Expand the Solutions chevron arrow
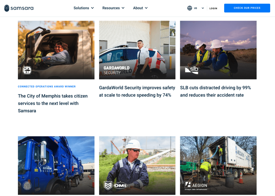 click(92, 8)
